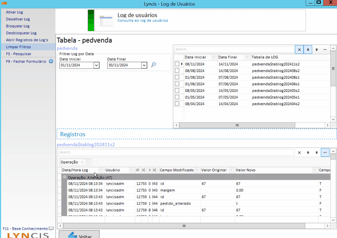Image resolution: width=337 pixels, height=238 pixels.
Task: Expand the Data Final date dropdown
Action: pyautogui.click(x=144, y=65)
